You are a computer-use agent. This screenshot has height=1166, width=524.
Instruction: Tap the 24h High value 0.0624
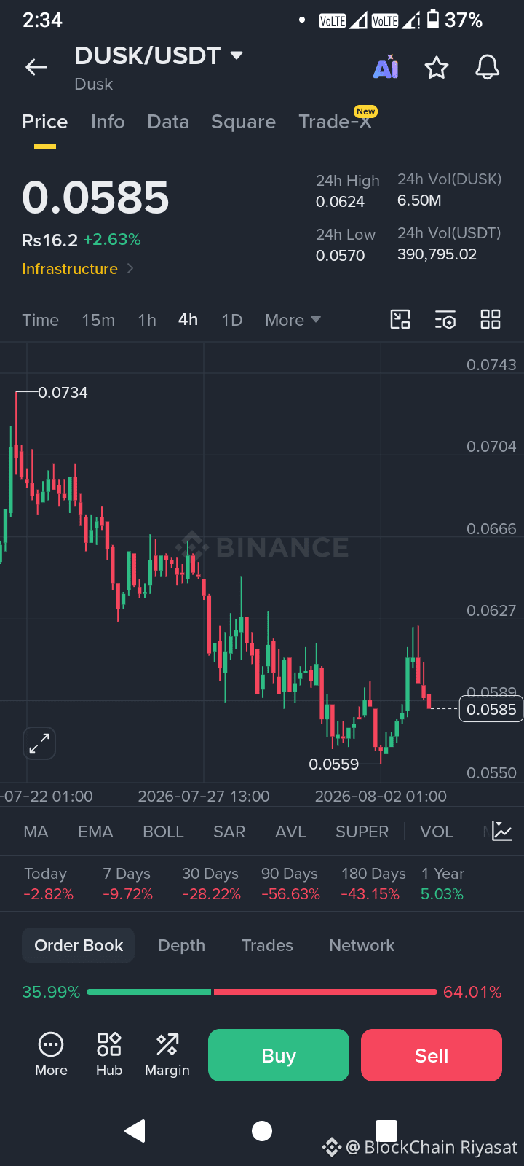click(x=340, y=202)
